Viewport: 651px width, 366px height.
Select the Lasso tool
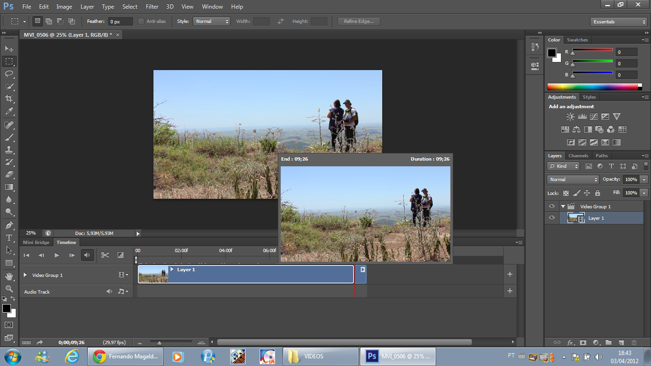click(x=9, y=73)
